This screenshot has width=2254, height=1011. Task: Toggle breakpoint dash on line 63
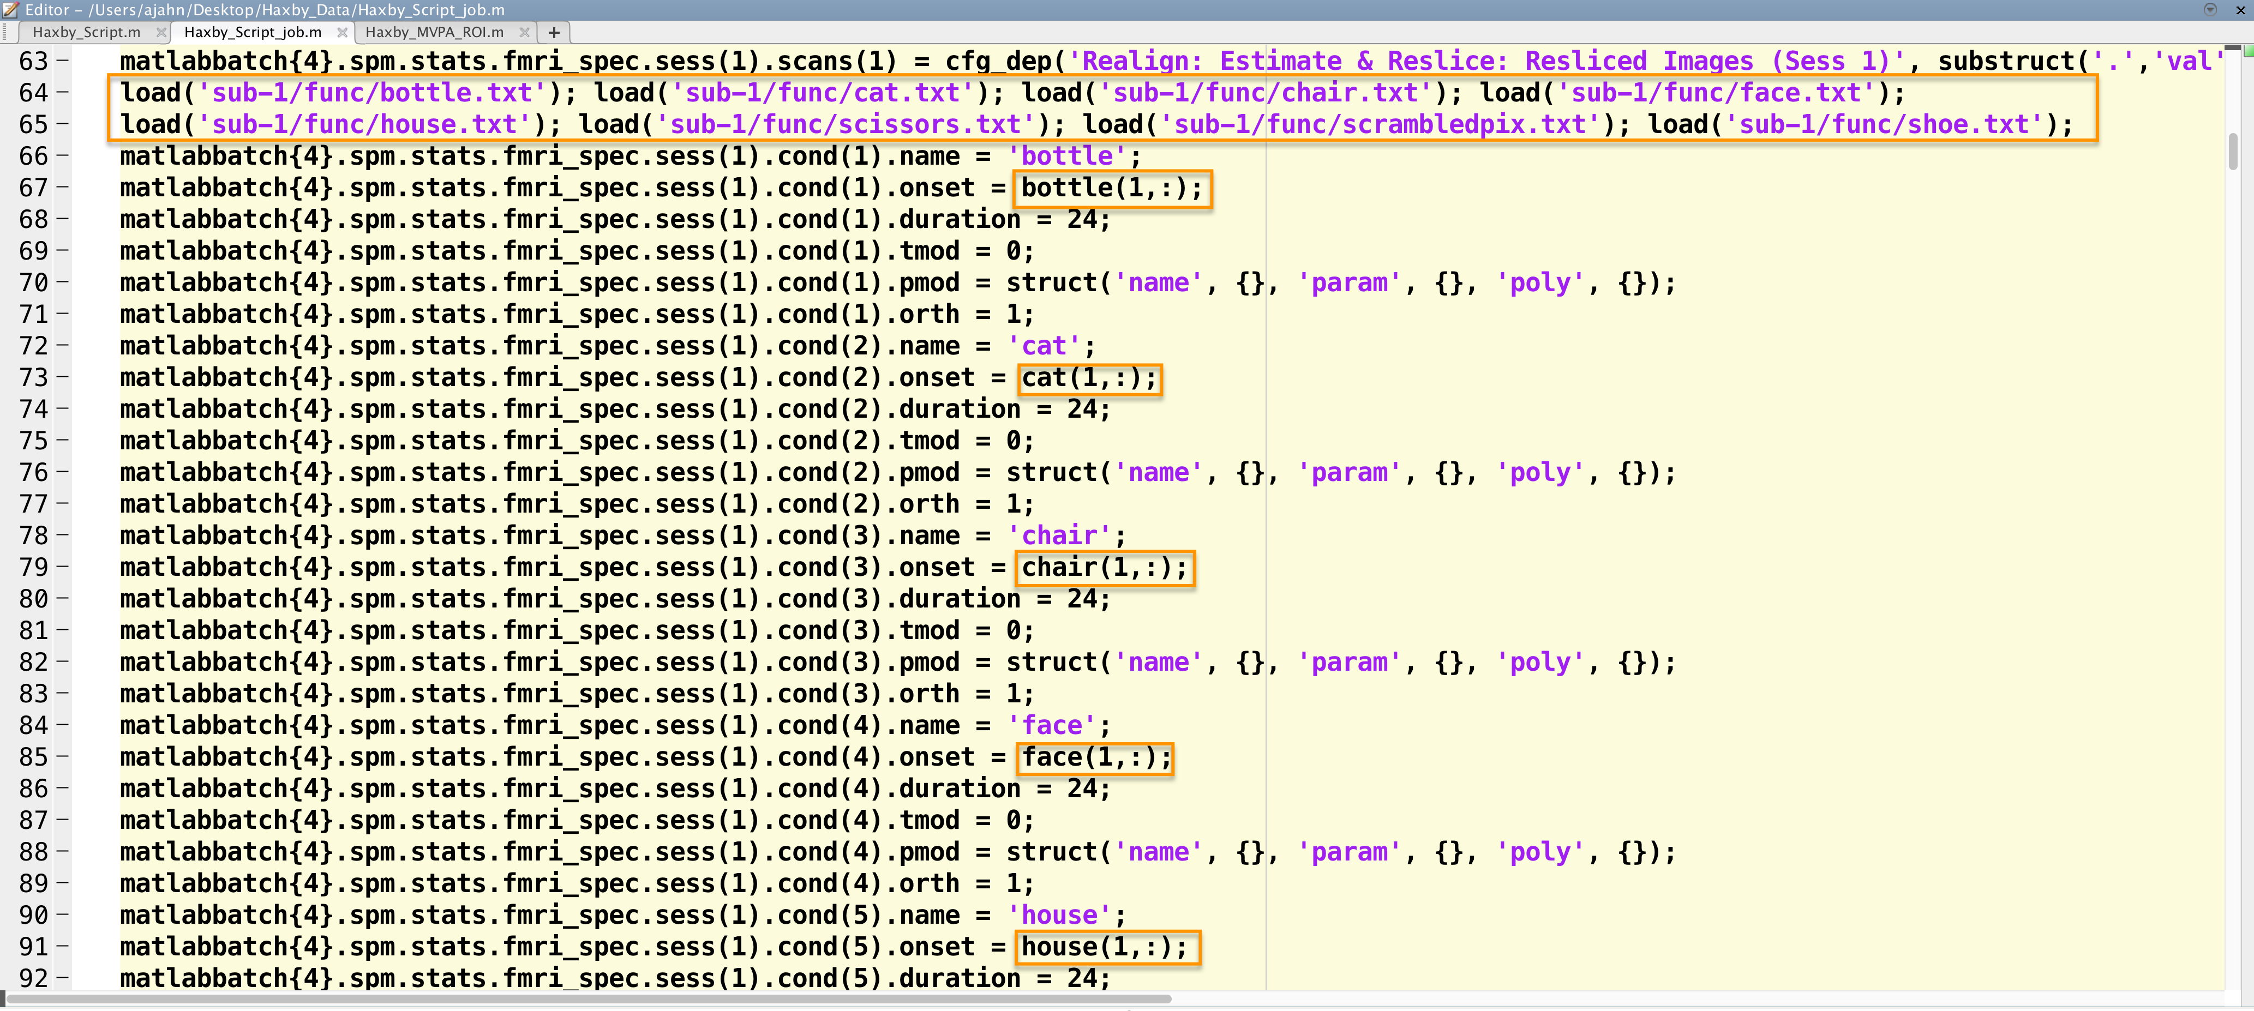tap(63, 61)
